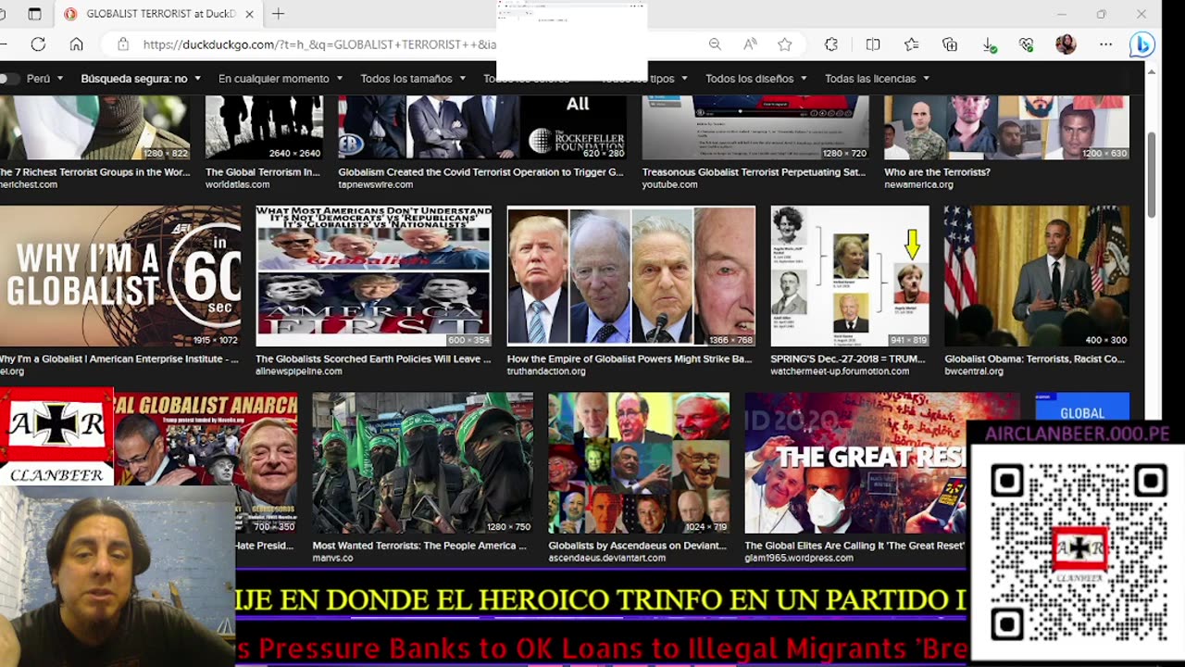Toggle the Perú region switch
1185x667 pixels.
(9, 79)
